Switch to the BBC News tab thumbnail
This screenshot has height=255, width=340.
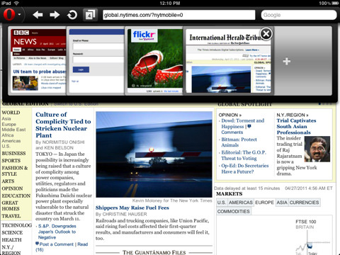tap(38, 61)
